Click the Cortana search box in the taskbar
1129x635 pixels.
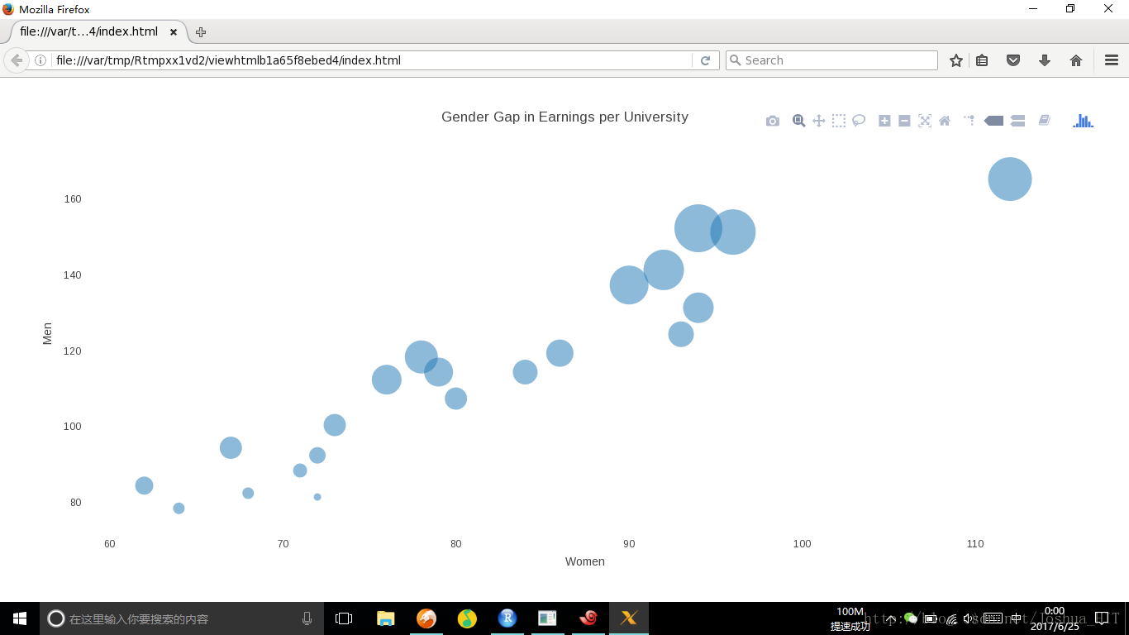[182, 618]
